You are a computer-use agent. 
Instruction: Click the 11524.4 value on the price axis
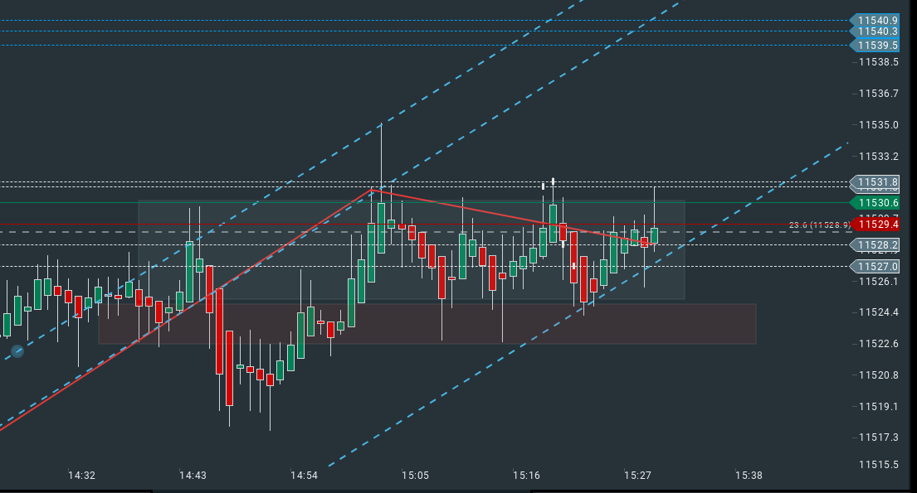point(878,312)
